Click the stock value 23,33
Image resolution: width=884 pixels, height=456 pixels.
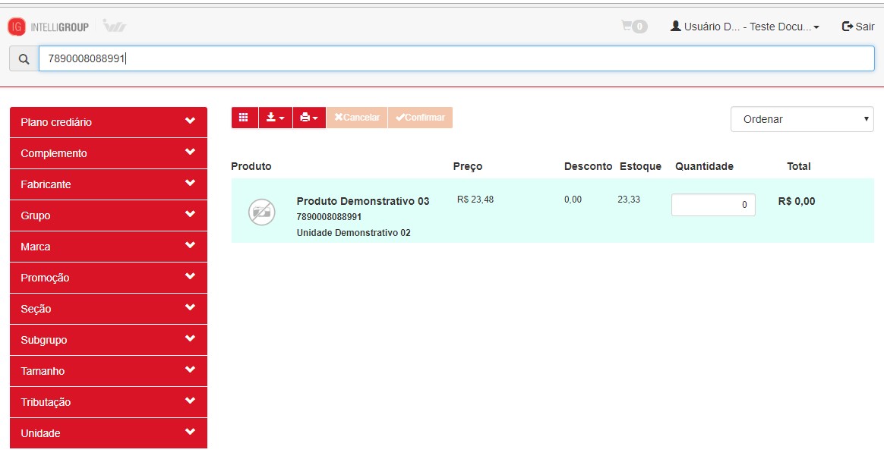629,200
